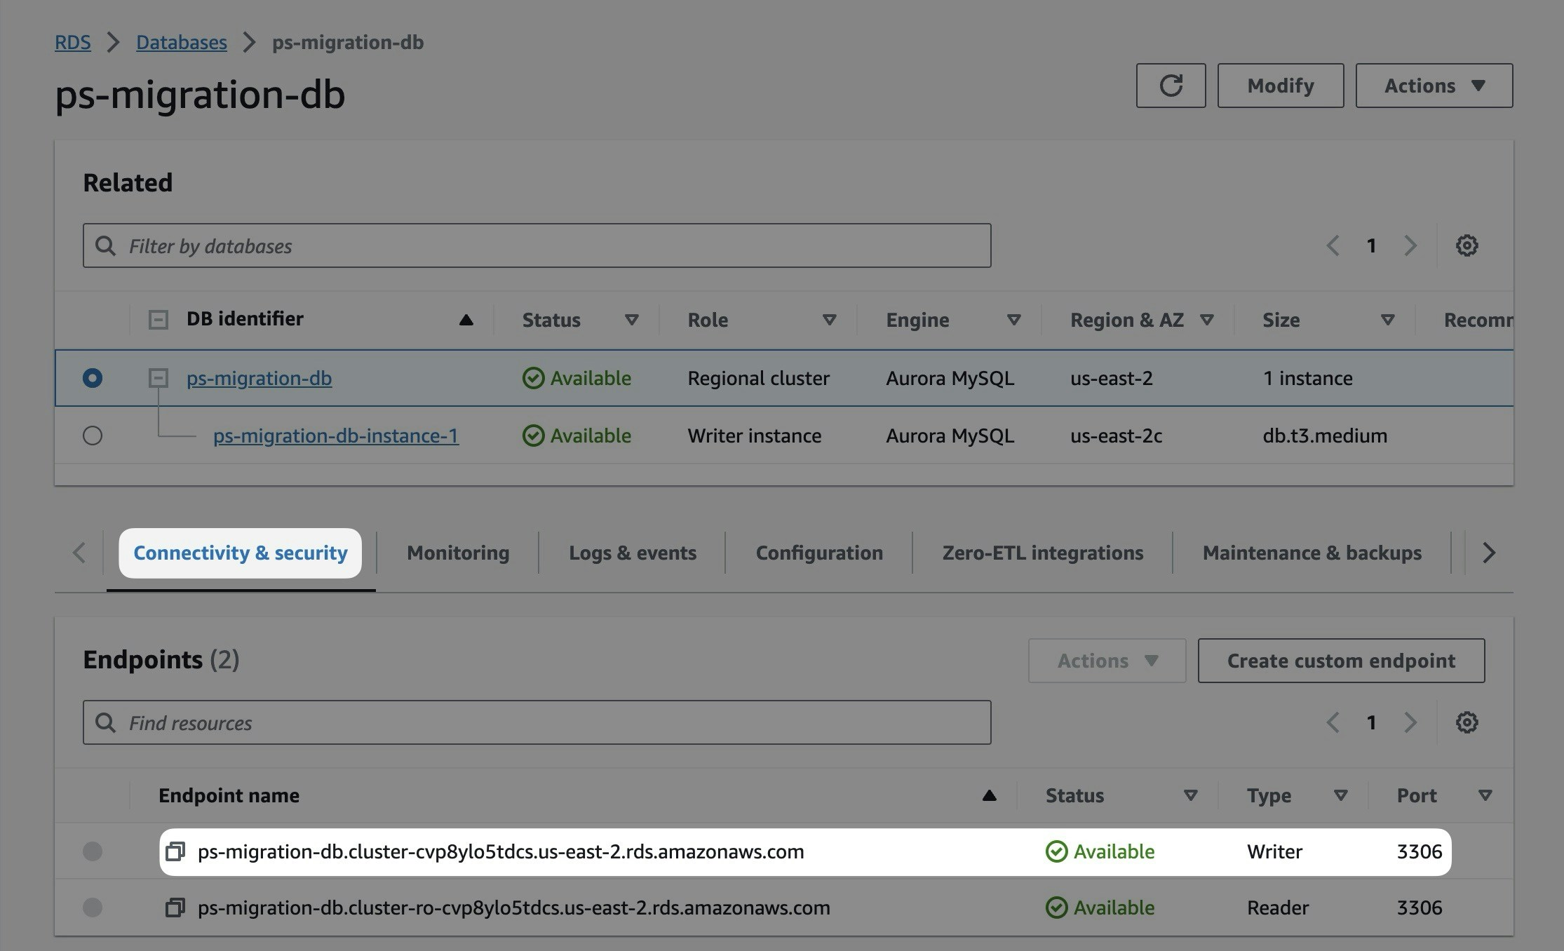
Task: Click port 3306 in the Writer row
Action: click(x=1419, y=851)
